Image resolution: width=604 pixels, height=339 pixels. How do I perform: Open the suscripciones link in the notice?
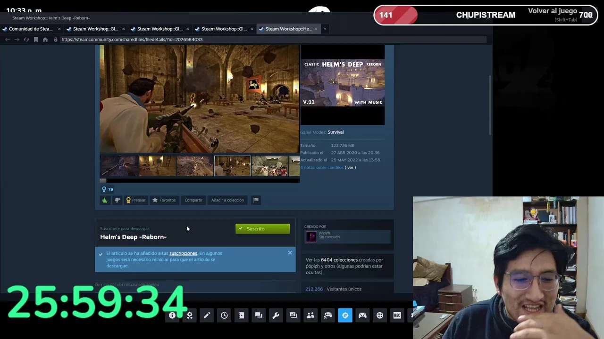coord(183,253)
